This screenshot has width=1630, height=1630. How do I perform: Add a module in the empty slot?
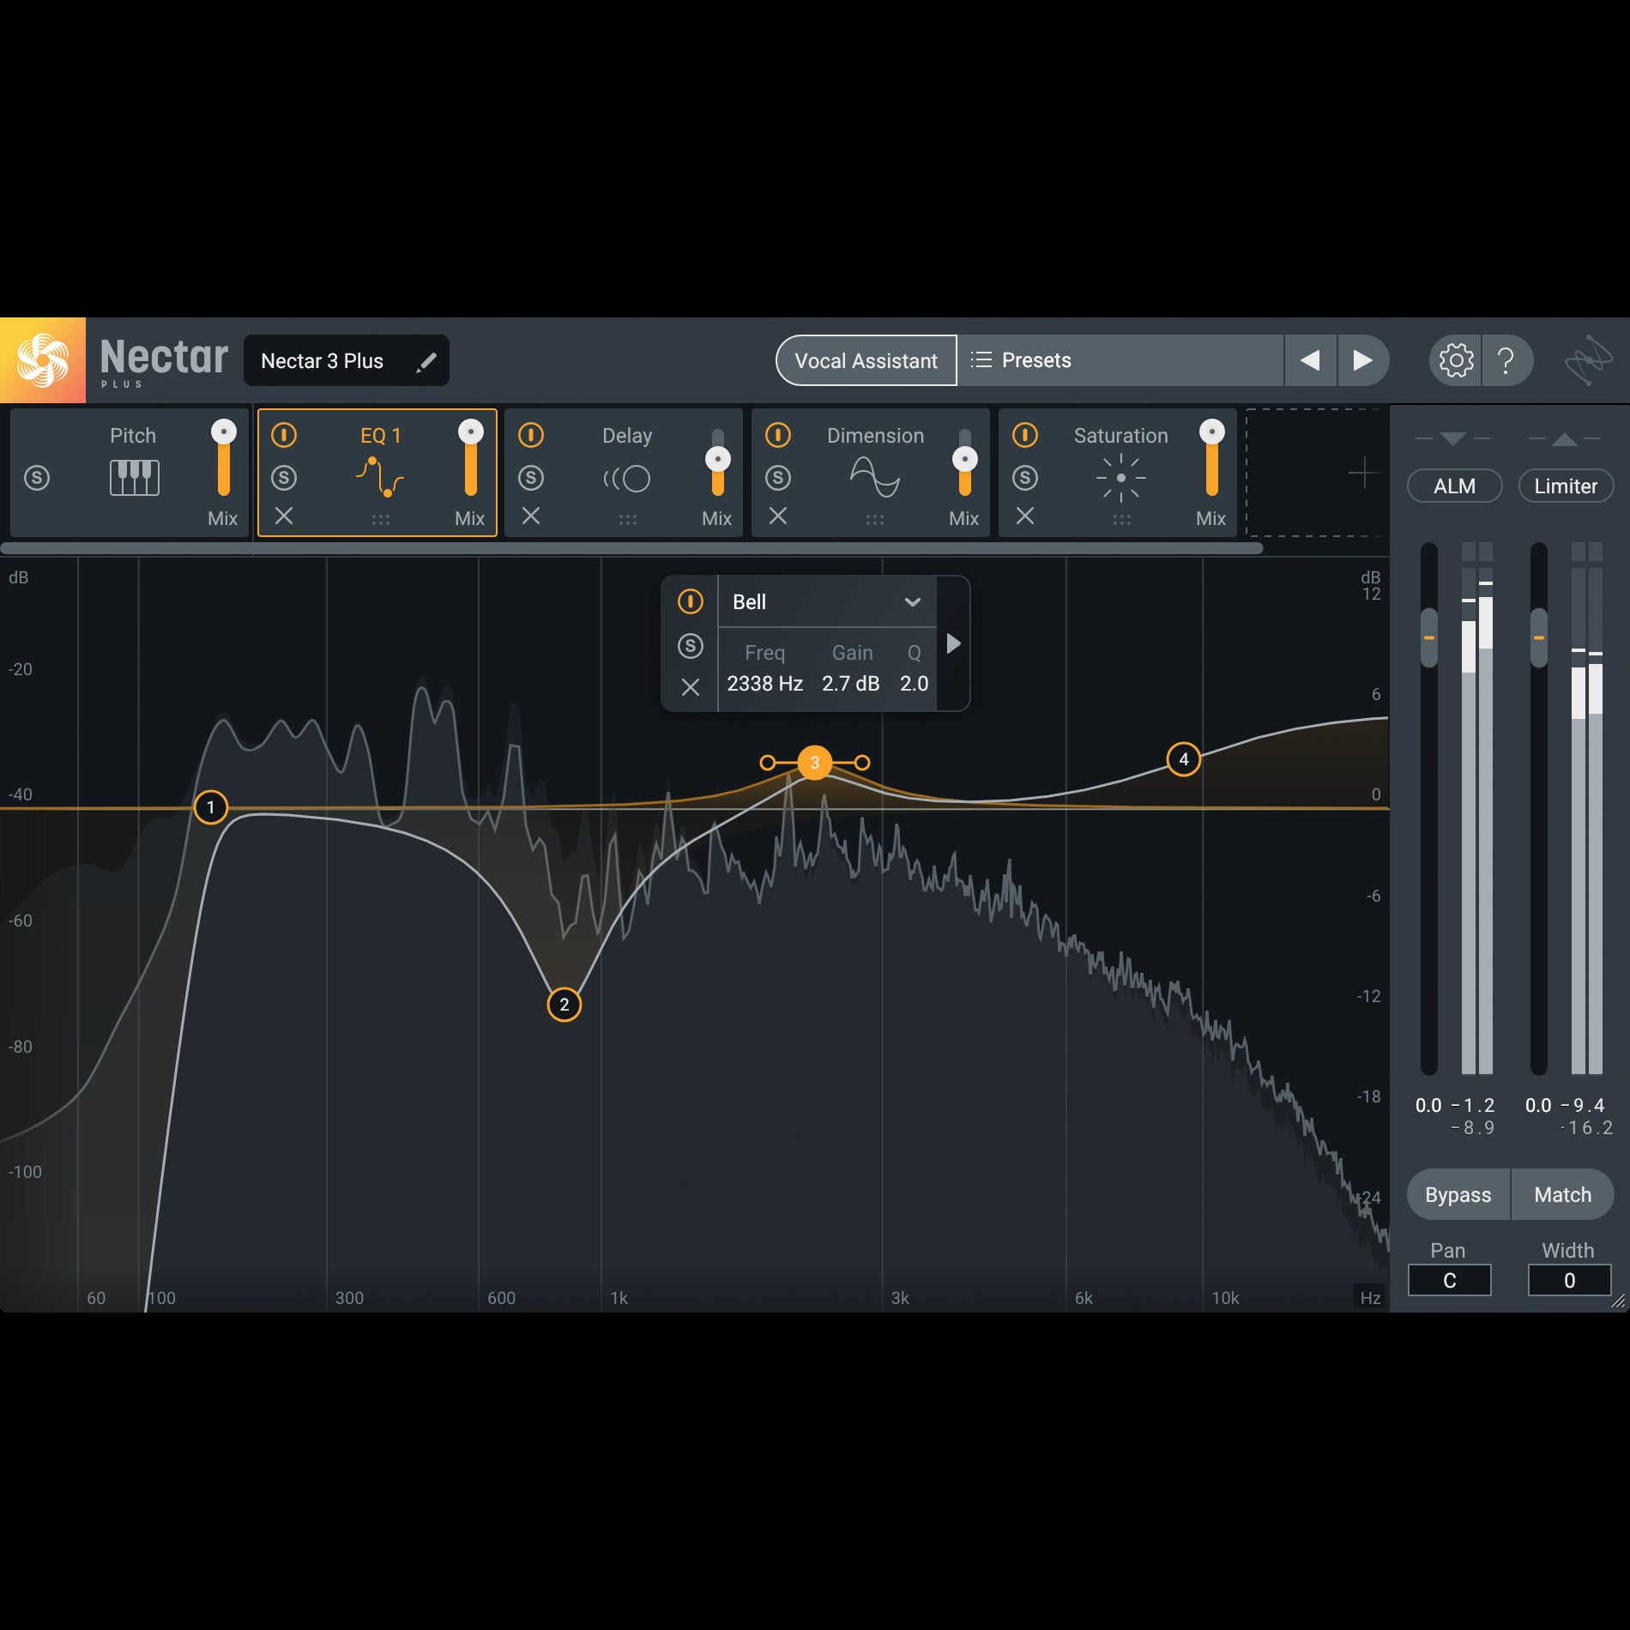pos(1363,473)
